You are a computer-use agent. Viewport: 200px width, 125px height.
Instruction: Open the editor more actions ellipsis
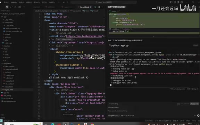[x=102, y=7]
